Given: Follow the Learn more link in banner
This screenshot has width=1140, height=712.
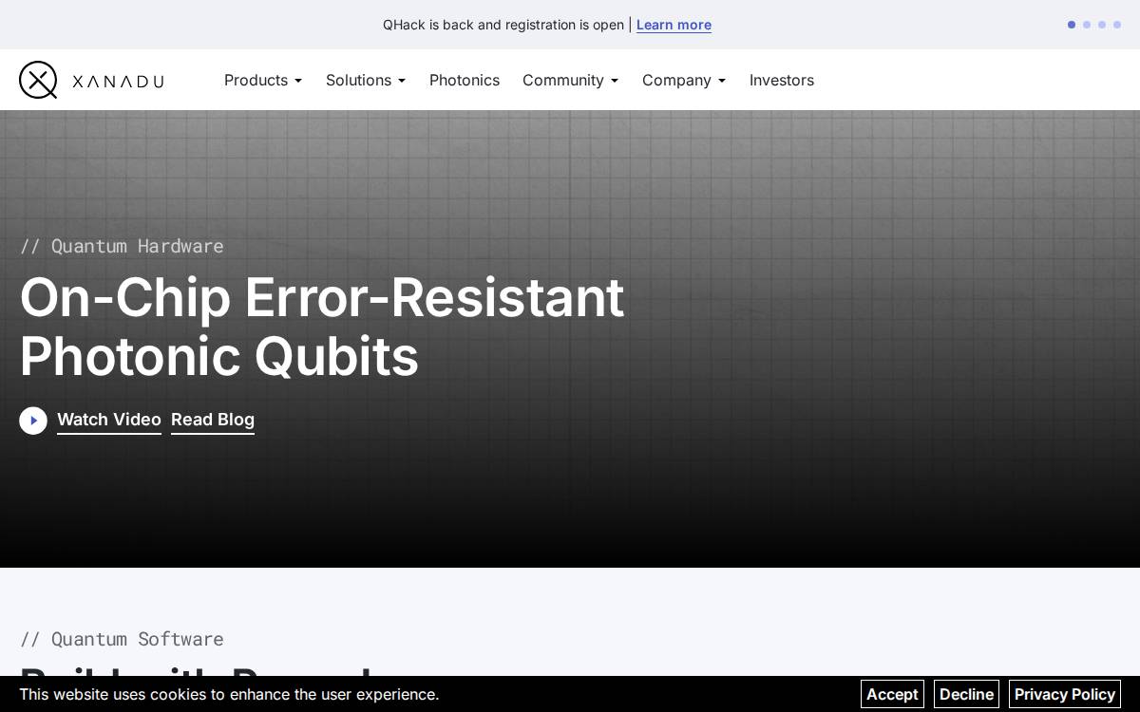Looking at the screenshot, I should click(674, 25).
